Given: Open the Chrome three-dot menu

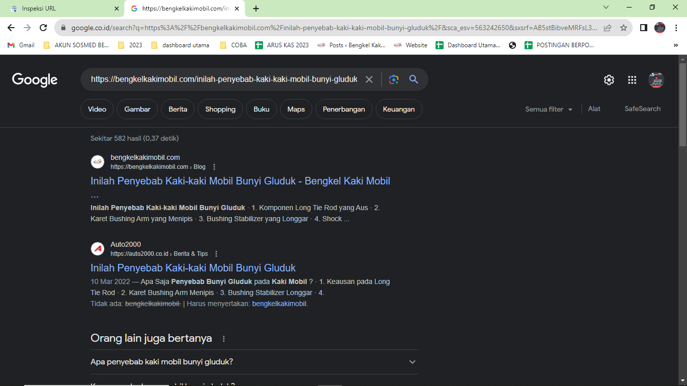Looking at the screenshot, I should 676,28.
